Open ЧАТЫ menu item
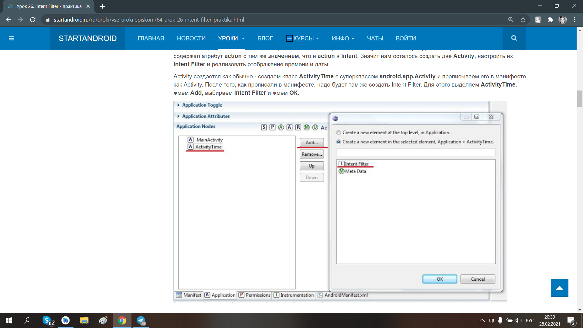This screenshot has width=583, height=328. pos(375,38)
